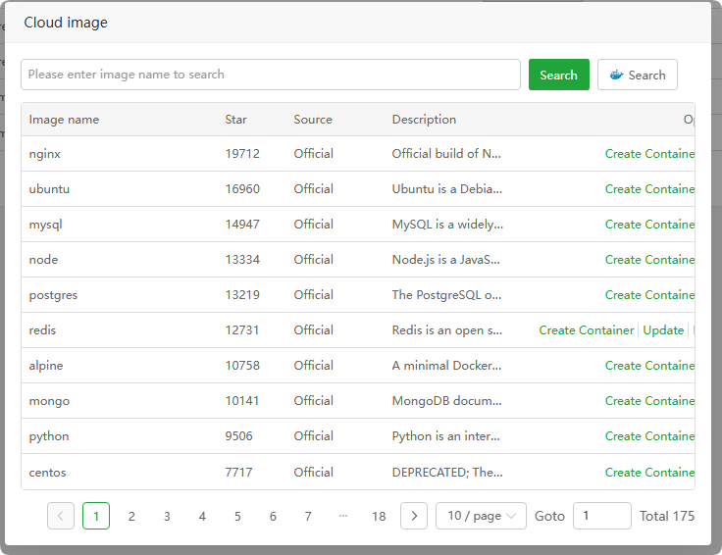
Task: Open the 10 / page dropdown
Action: click(483, 516)
